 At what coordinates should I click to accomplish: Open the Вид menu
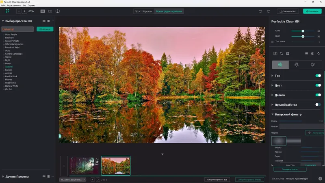pyautogui.click(x=24, y=5)
